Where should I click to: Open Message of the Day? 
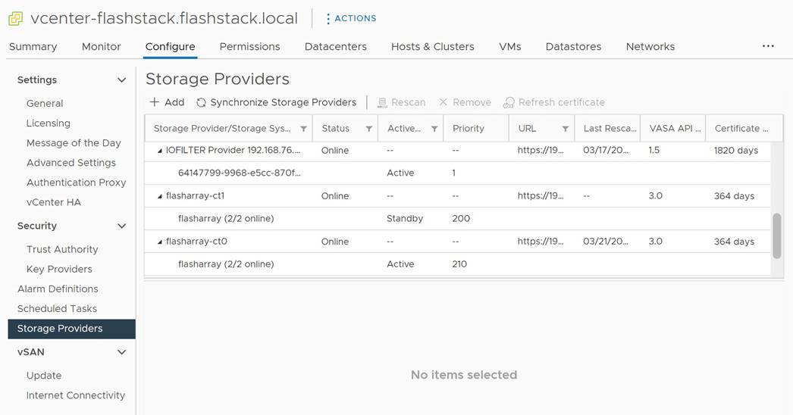[x=74, y=143]
